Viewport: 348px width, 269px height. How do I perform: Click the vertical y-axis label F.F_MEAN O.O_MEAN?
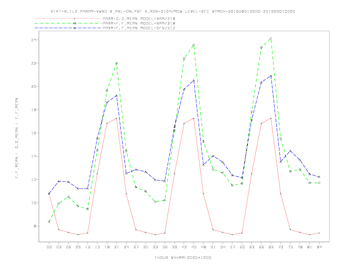click(x=17, y=138)
